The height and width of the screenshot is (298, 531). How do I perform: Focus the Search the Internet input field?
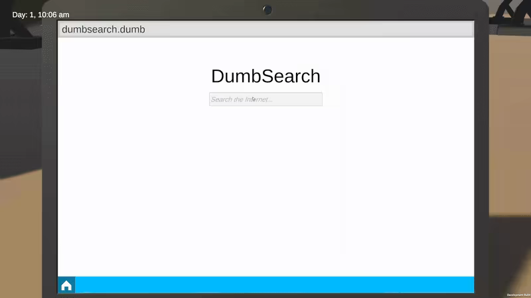tap(265, 99)
